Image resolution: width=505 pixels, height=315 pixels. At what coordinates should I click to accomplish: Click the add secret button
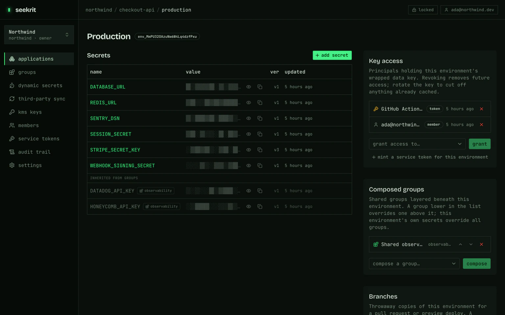[x=332, y=55]
